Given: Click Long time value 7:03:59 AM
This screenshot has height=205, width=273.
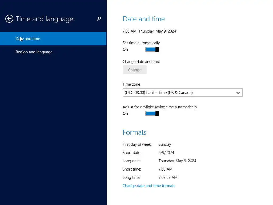Looking at the screenshot, I should click(x=168, y=178).
